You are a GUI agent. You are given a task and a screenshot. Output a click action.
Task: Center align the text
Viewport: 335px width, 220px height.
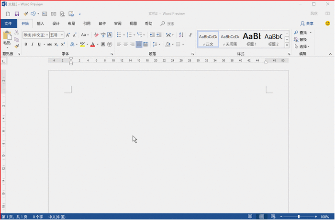click(125, 44)
